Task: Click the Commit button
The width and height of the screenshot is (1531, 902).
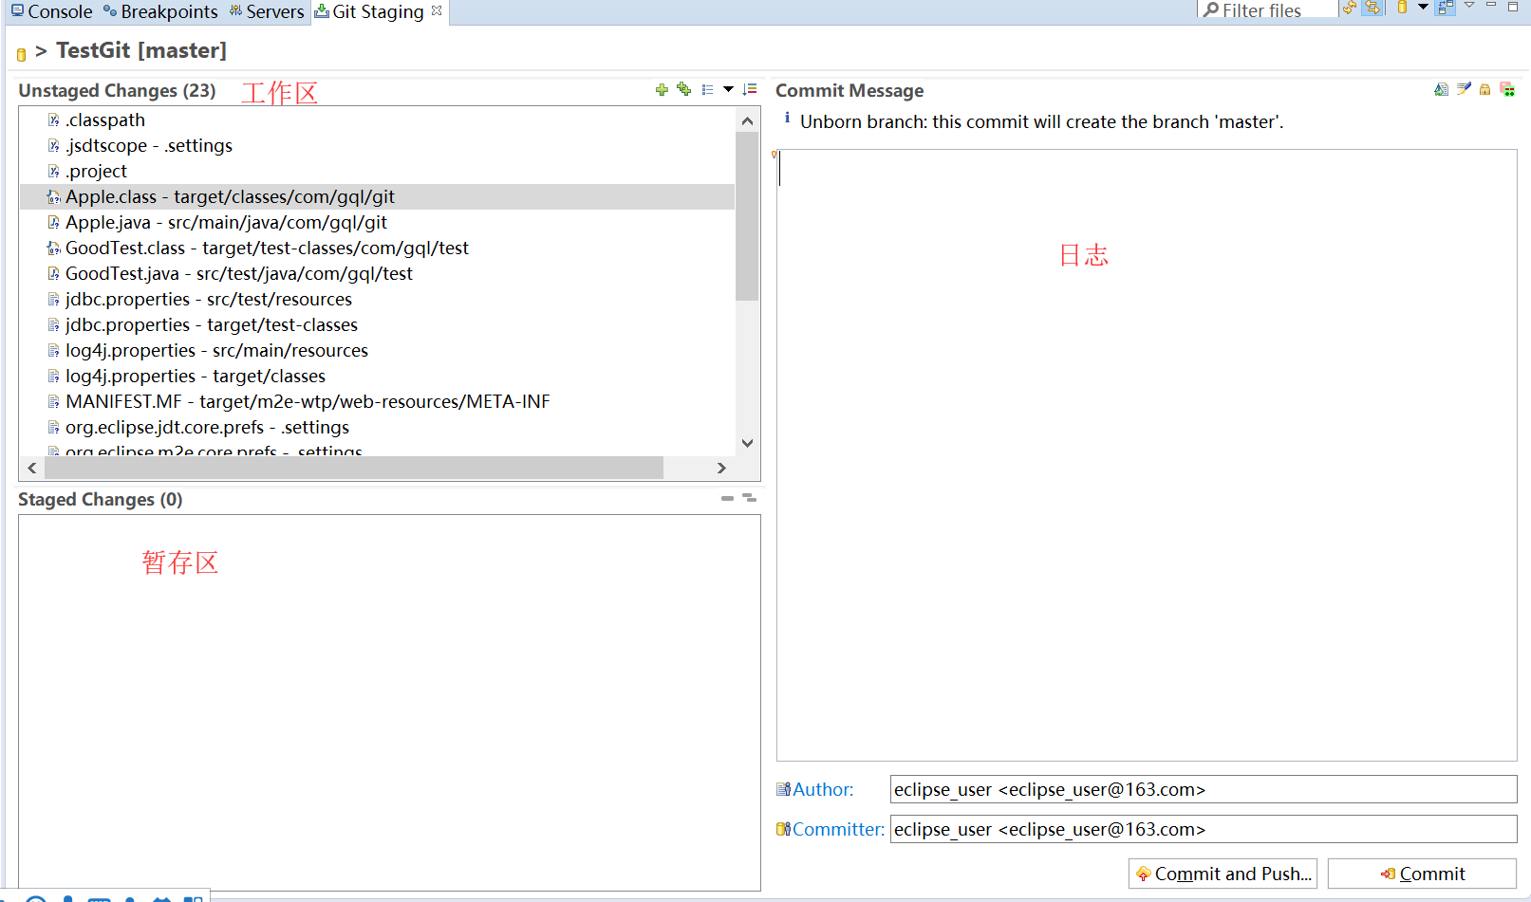Action: coord(1422,874)
